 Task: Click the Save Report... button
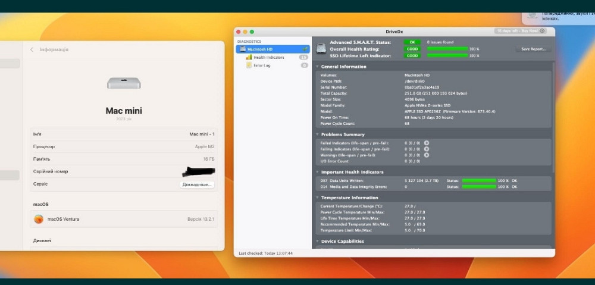click(x=533, y=49)
